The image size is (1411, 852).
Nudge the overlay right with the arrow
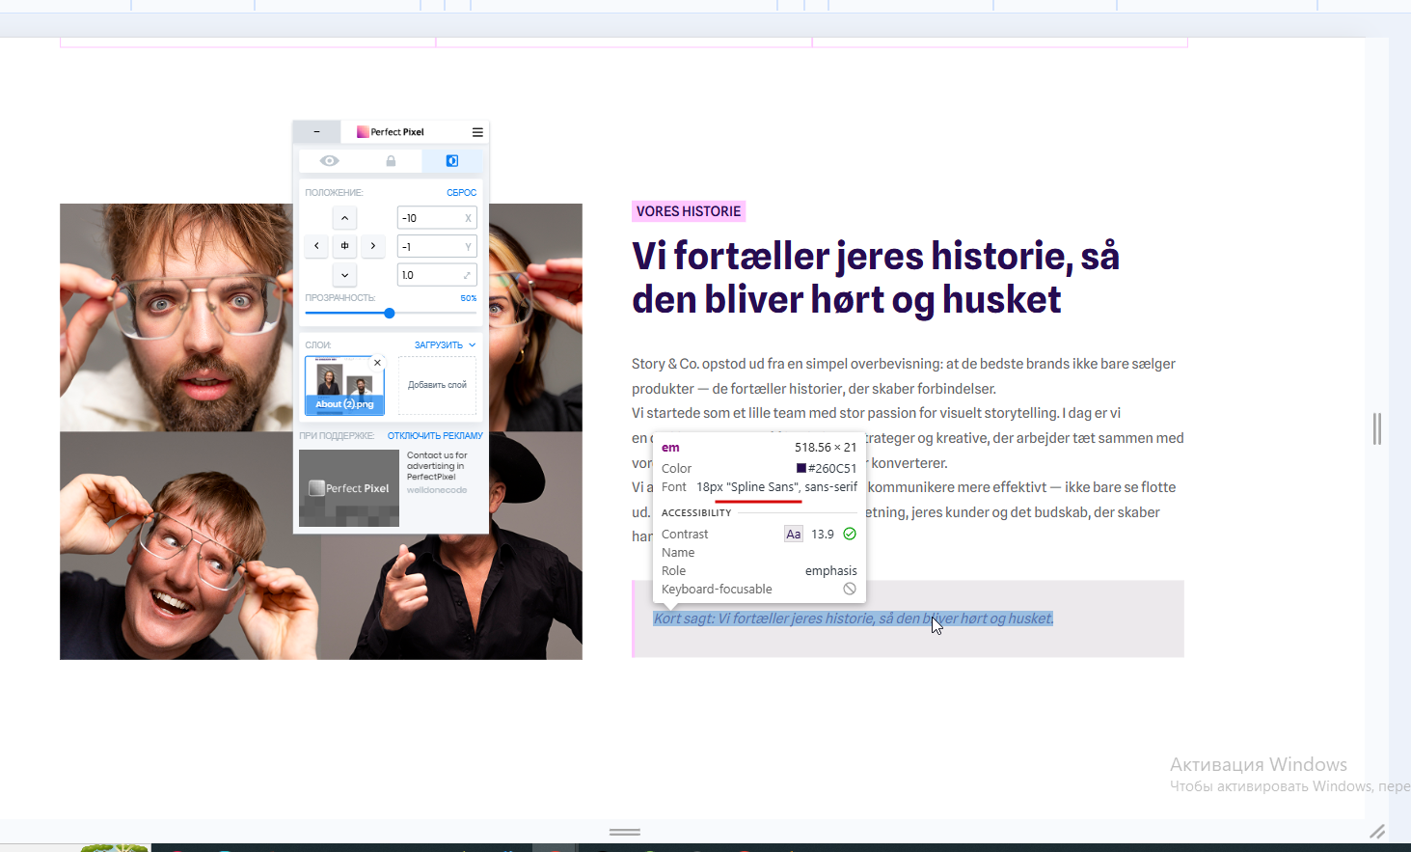[x=373, y=246]
